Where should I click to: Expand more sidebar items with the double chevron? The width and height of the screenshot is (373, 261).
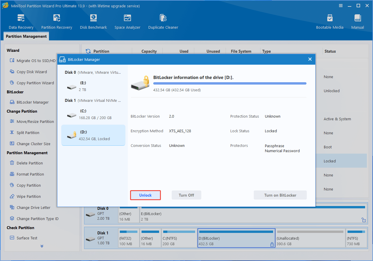pos(42,246)
